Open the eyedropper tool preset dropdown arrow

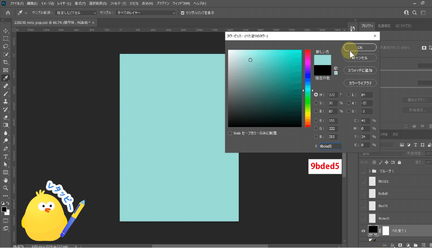[26, 13]
